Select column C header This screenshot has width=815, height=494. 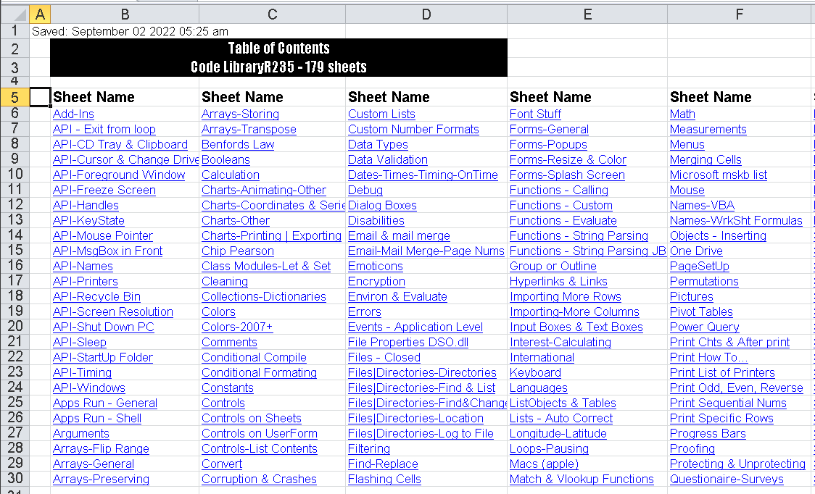tap(273, 14)
